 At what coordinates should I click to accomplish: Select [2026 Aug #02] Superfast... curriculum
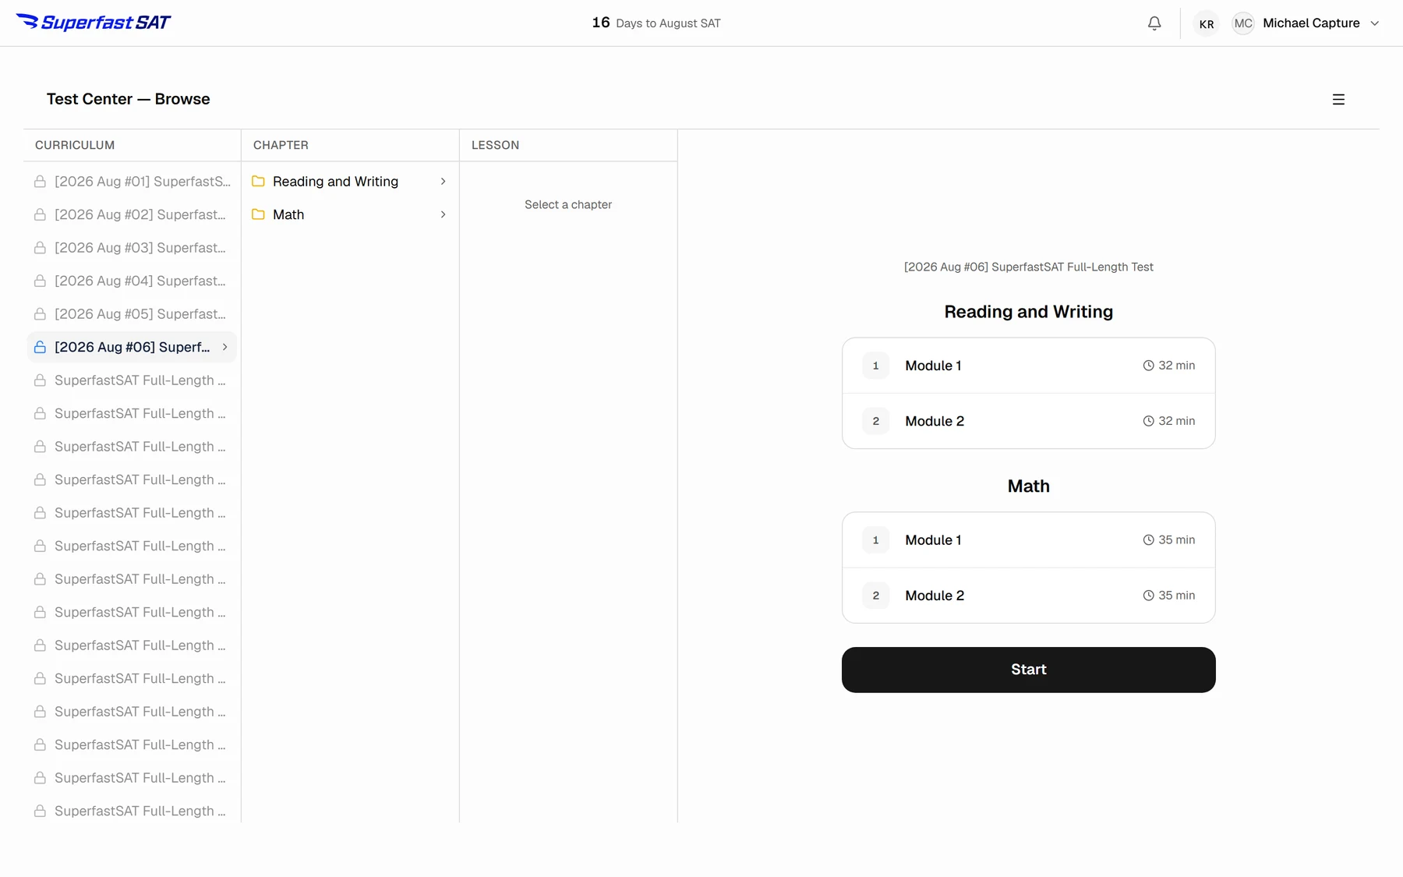132,214
